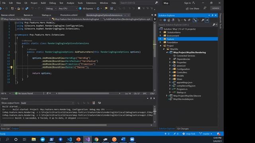Click the Open File toolbar icon
The width and height of the screenshot is (255, 143).
pos(19,8)
